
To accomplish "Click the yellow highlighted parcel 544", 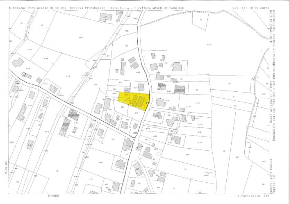I will pyautogui.click(x=134, y=100).
